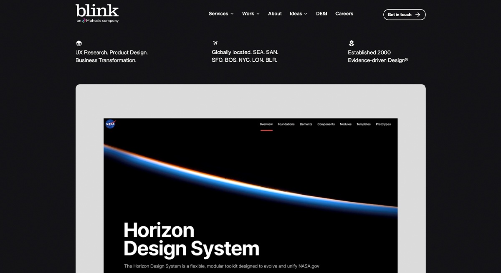Expand the Work dropdown chevron
Screen dimensions: 501x273
click(258, 14)
